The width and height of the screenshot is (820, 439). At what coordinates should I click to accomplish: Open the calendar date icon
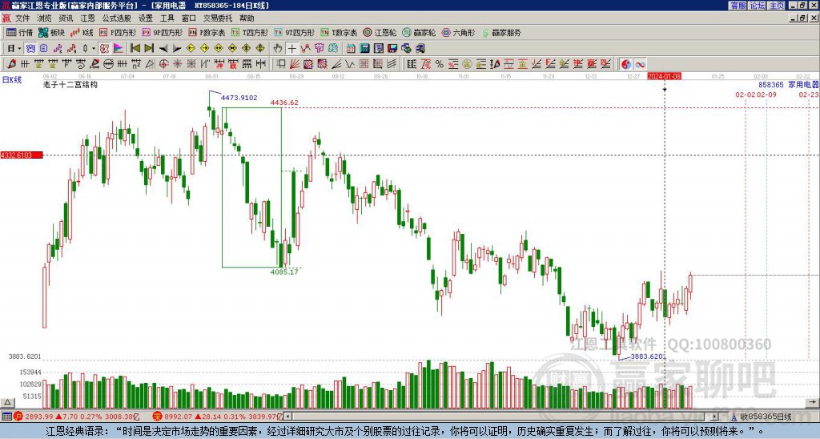coord(351,48)
